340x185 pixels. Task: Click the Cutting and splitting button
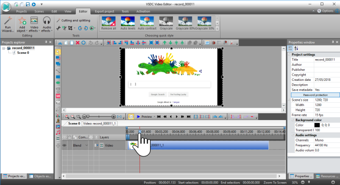coord(73,20)
